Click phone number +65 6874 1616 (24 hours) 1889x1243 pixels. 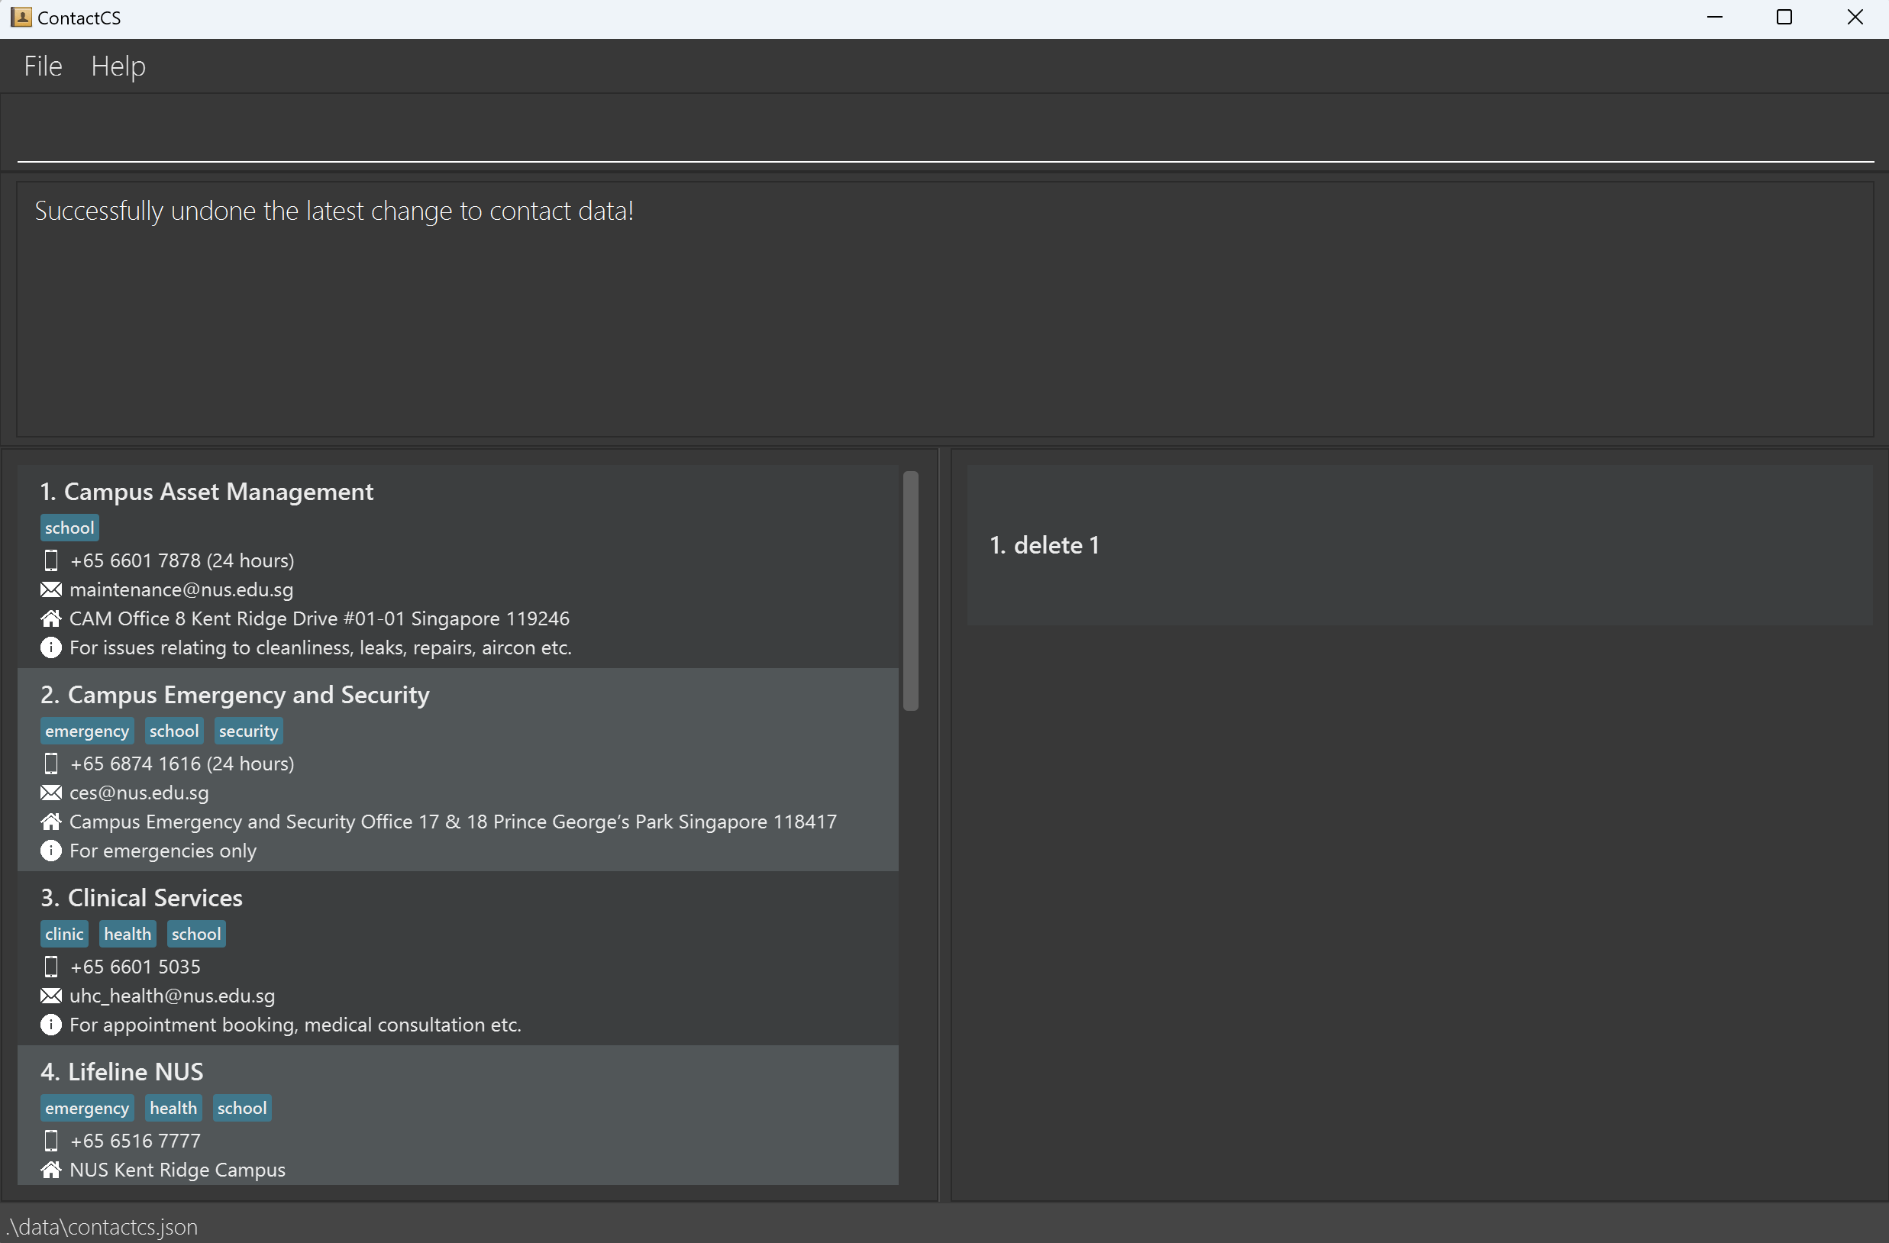tap(182, 764)
